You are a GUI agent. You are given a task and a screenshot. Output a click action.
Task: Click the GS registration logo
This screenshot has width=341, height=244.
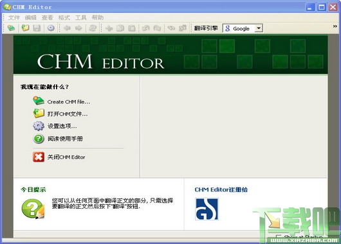207,209
